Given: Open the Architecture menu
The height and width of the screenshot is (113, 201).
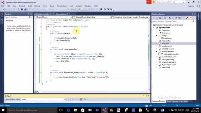Looking at the screenshot, I should tap(62, 6).
